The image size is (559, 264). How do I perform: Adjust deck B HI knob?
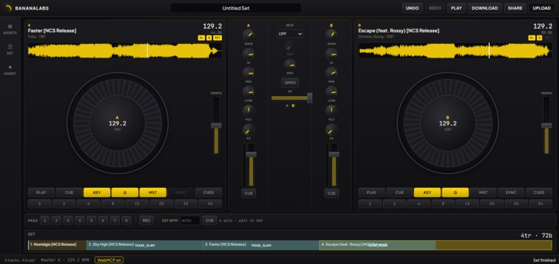(332, 54)
